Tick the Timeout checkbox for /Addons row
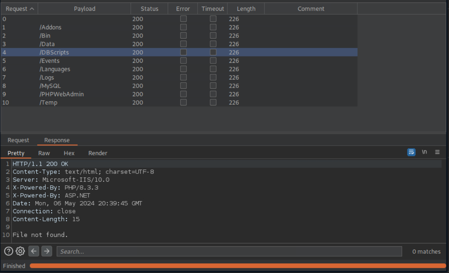 (213, 27)
